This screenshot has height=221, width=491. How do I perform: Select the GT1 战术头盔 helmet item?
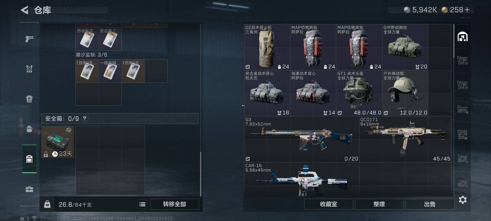359,93
